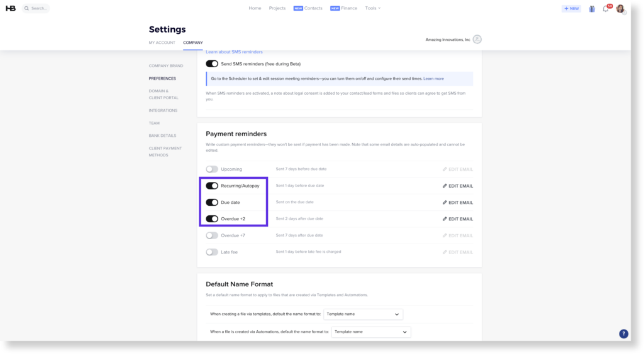644x354 pixels.
Task: Click the company logo circle icon
Action: coord(477,40)
